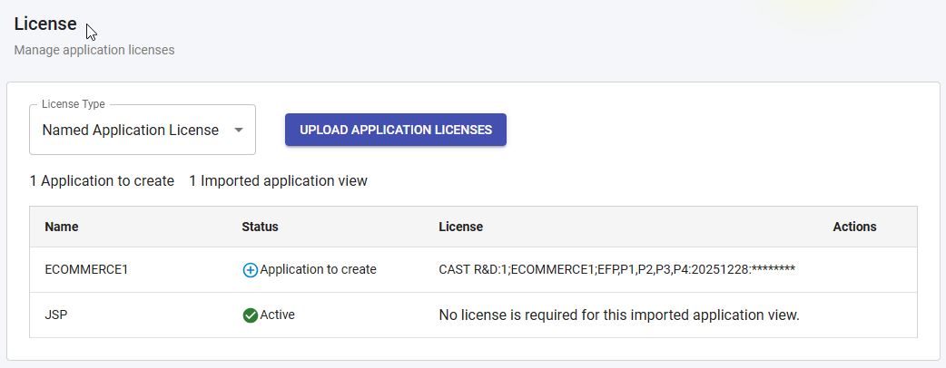
Task: Click the green checkmark icon next to Active
Action: (250, 315)
